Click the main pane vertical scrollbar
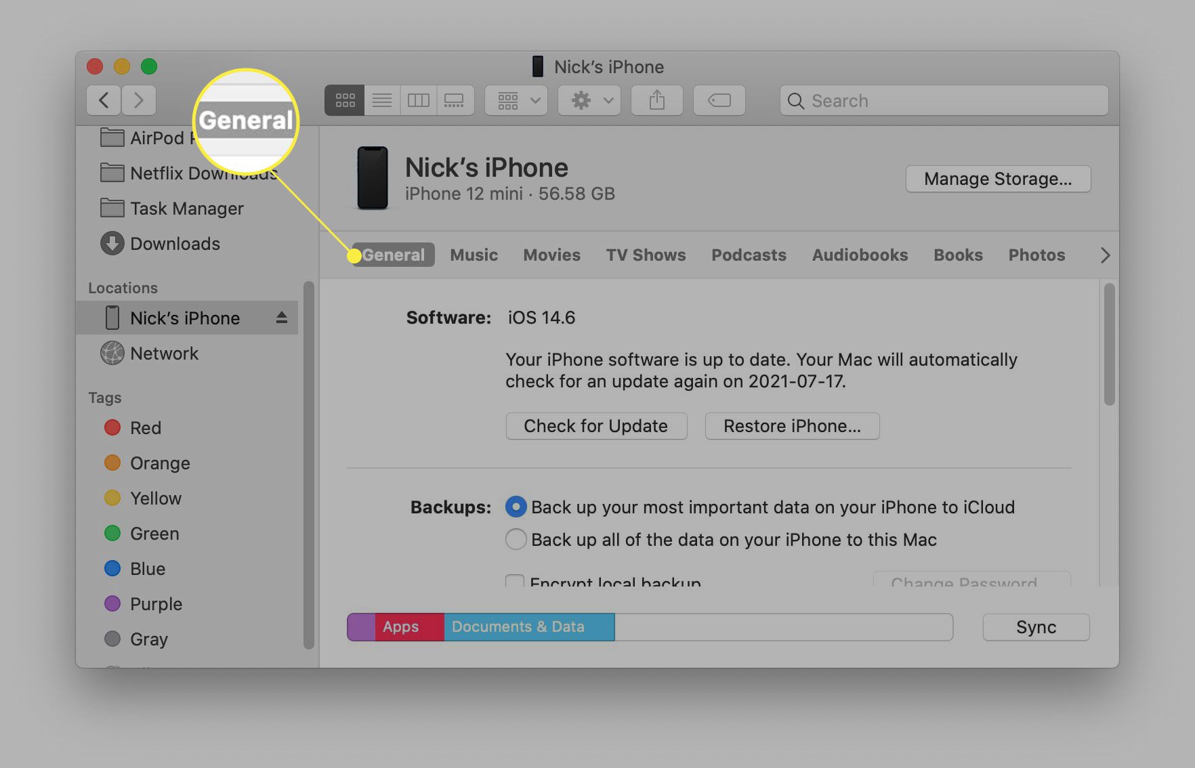This screenshot has height=768, width=1195. tap(1109, 345)
